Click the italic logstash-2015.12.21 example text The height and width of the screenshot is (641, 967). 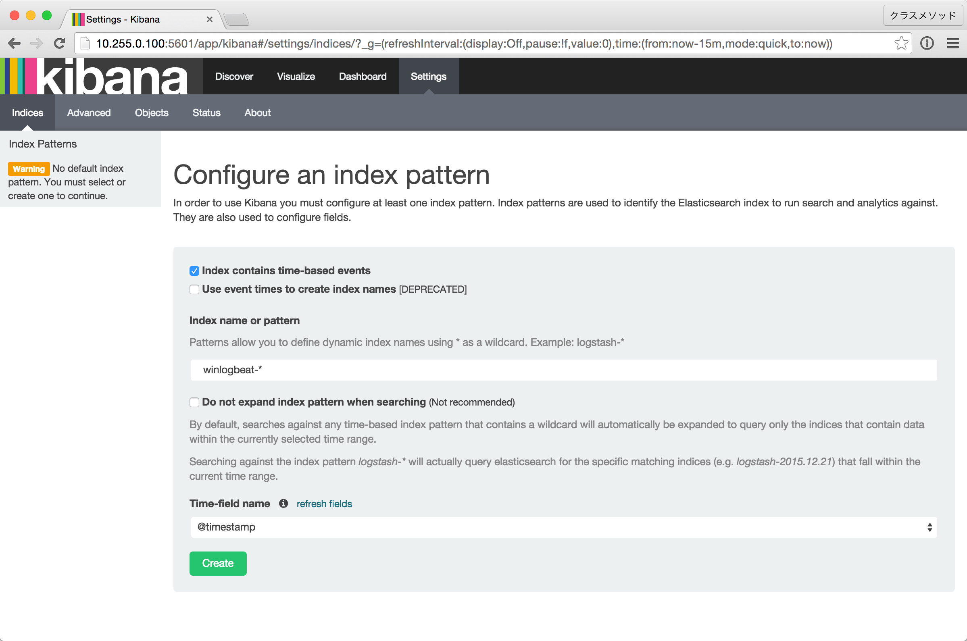pyautogui.click(x=784, y=462)
